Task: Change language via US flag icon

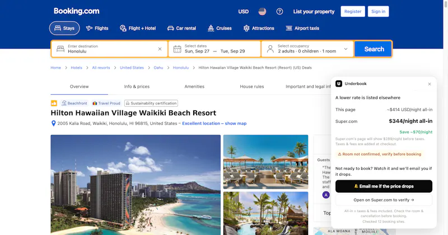Action: [262, 12]
